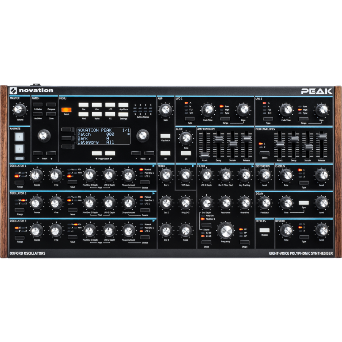Cycle the Oscillator 3 Wave button

pyautogui.click(x=73, y=237)
